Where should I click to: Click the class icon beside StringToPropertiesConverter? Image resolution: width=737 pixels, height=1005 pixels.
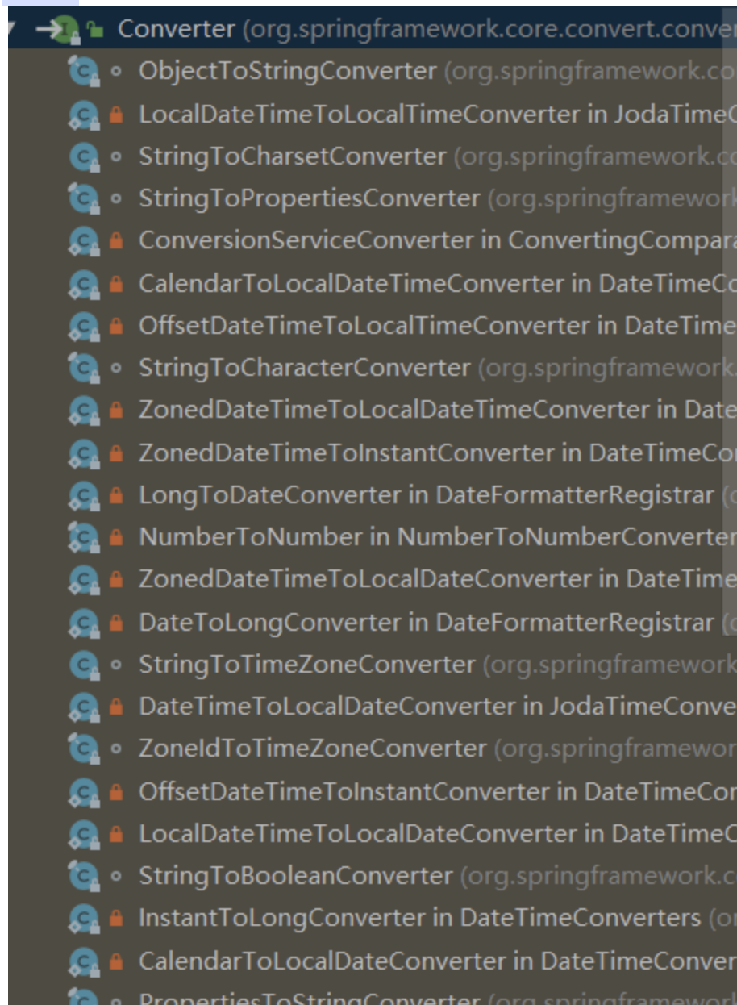pyautogui.click(x=84, y=199)
